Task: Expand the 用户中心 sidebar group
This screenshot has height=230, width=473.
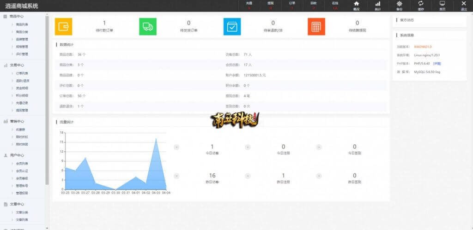Action: pyautogui.click(x=17, y=155)
